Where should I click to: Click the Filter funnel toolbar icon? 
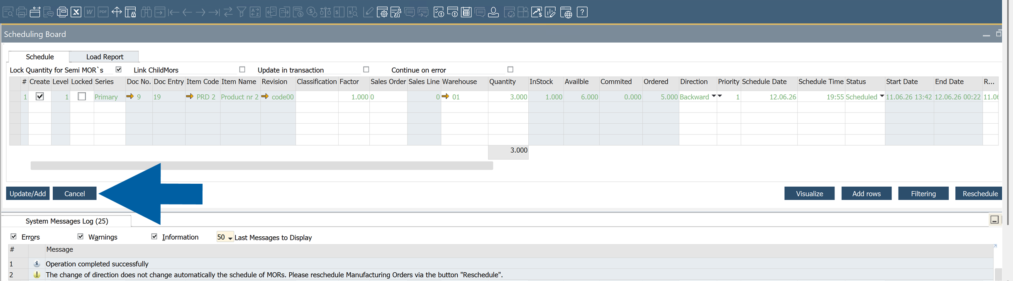coord(242,12)
